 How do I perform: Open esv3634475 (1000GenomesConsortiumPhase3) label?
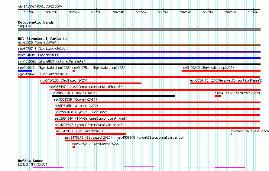coord(226,80)
